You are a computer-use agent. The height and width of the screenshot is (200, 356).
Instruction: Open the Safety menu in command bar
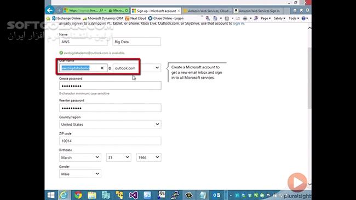[279, 19]
